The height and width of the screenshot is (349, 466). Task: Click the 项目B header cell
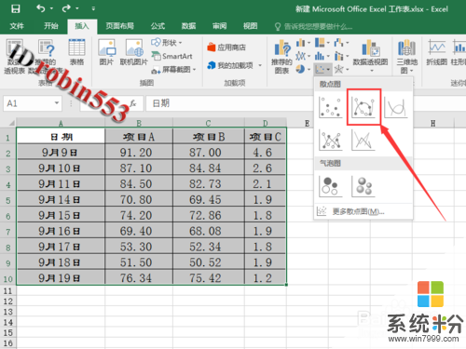tap(209, 136)
